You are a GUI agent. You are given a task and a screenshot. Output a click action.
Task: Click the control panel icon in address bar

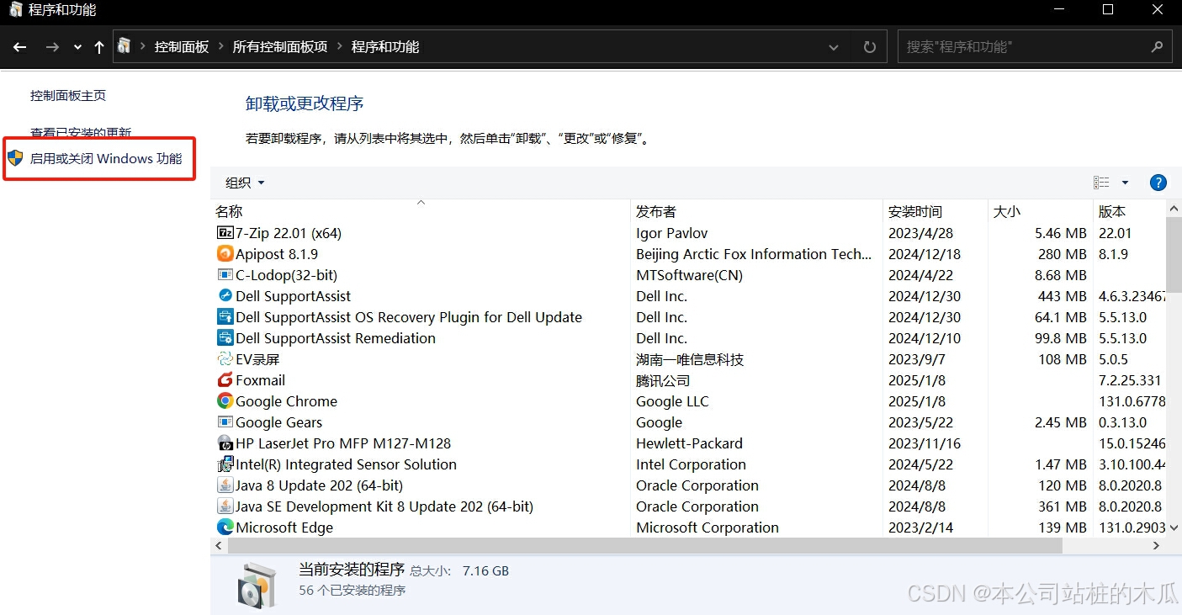(125, 46)
